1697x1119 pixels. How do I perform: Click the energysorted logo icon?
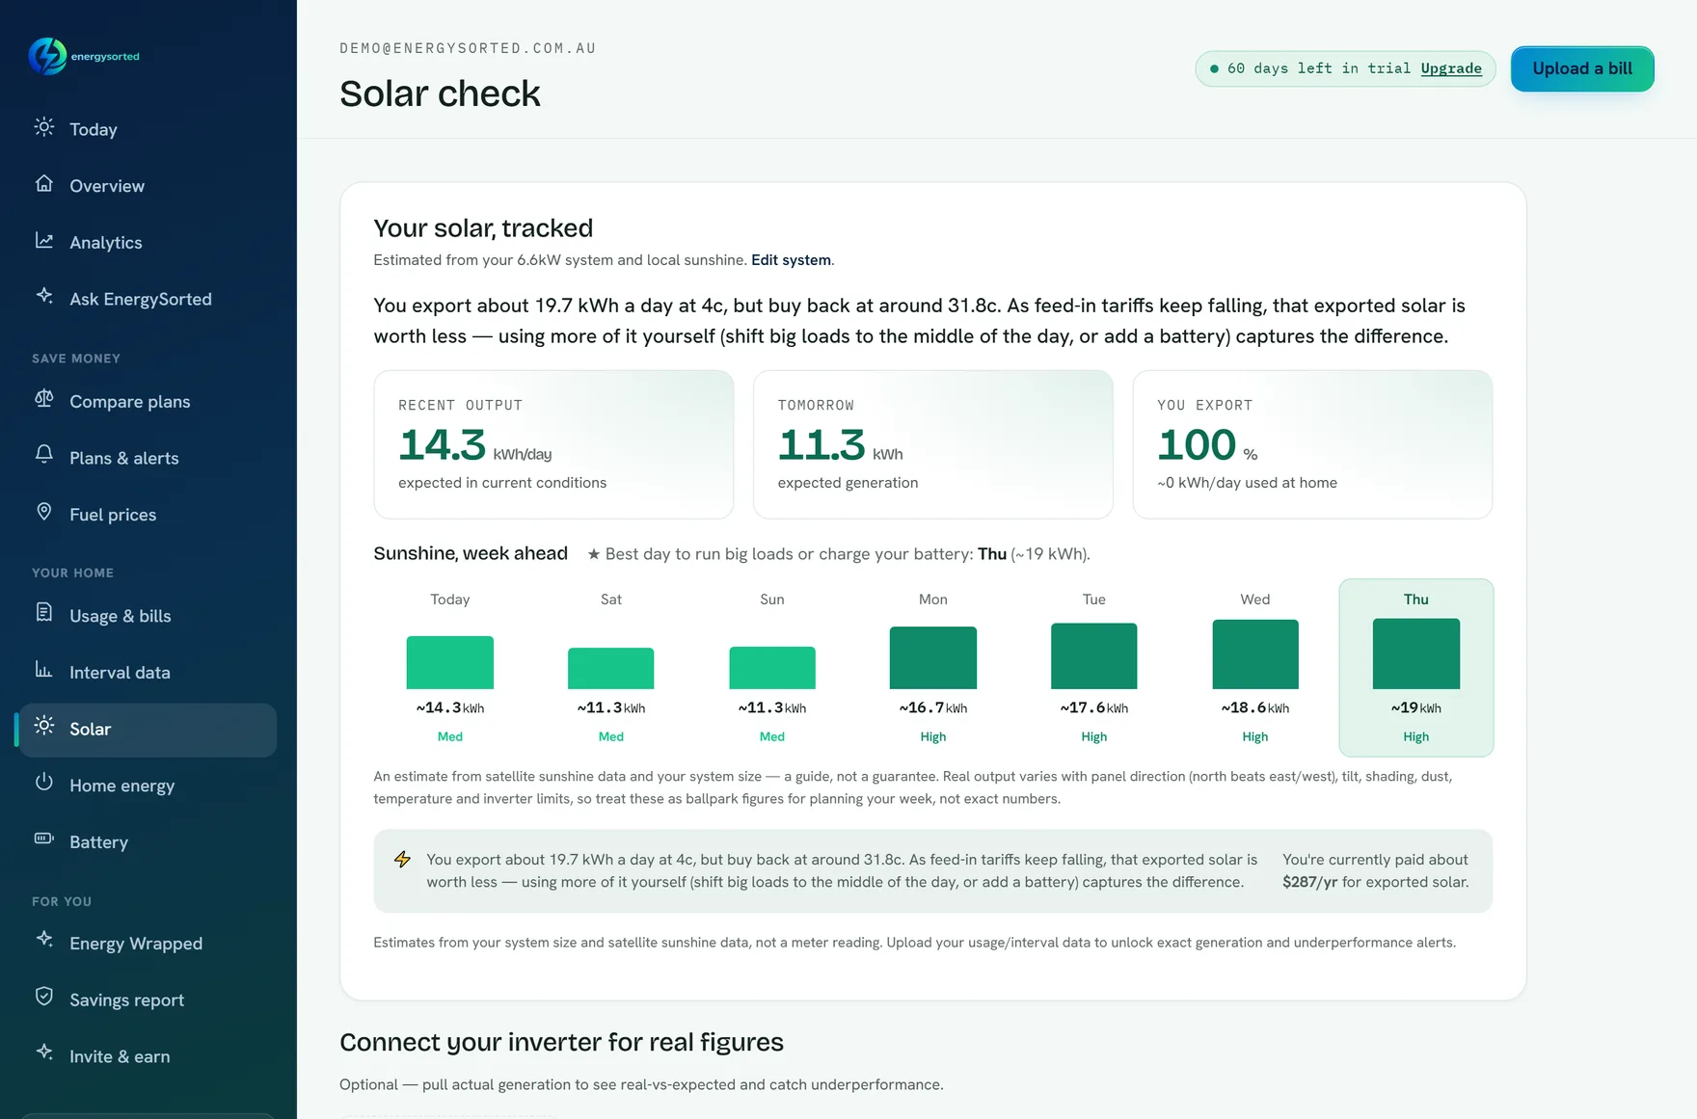[47, 56]
